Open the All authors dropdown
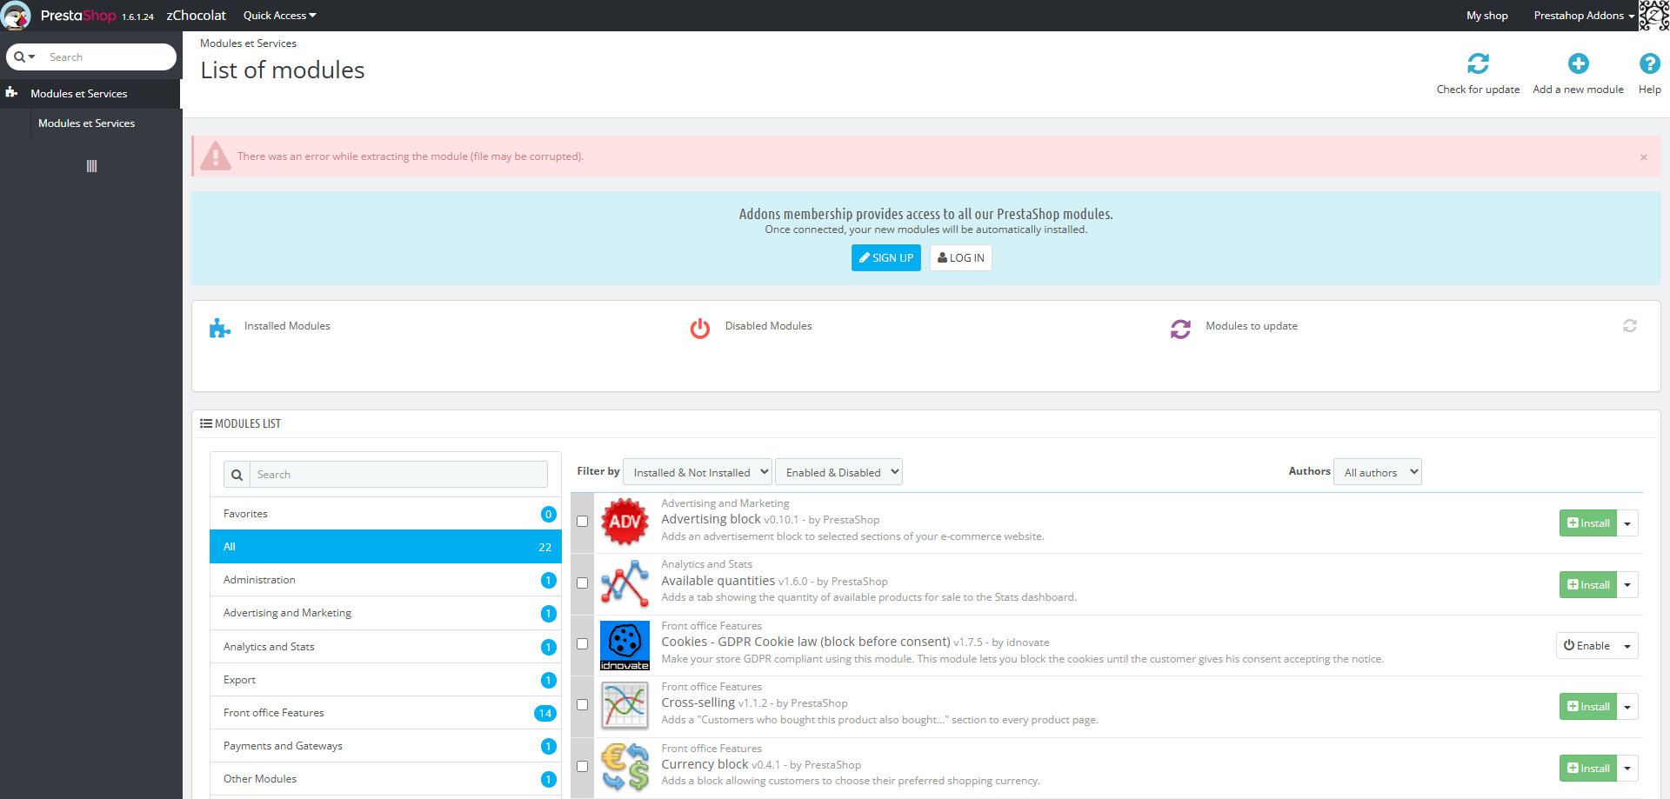Screen dimensions: 1670x799 point(1378,472)
